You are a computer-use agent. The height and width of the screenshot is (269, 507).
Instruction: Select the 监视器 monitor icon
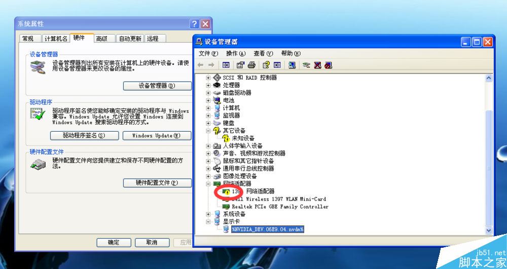(x=217, y=116)
